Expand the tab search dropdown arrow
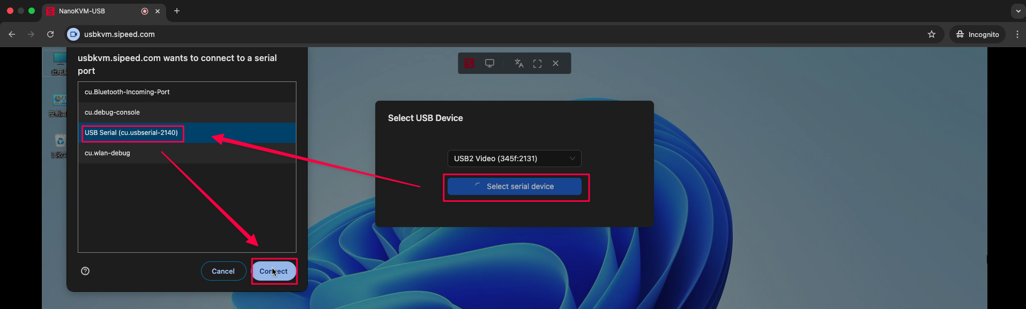The image size is (1026, 309). coord(1018,11)
